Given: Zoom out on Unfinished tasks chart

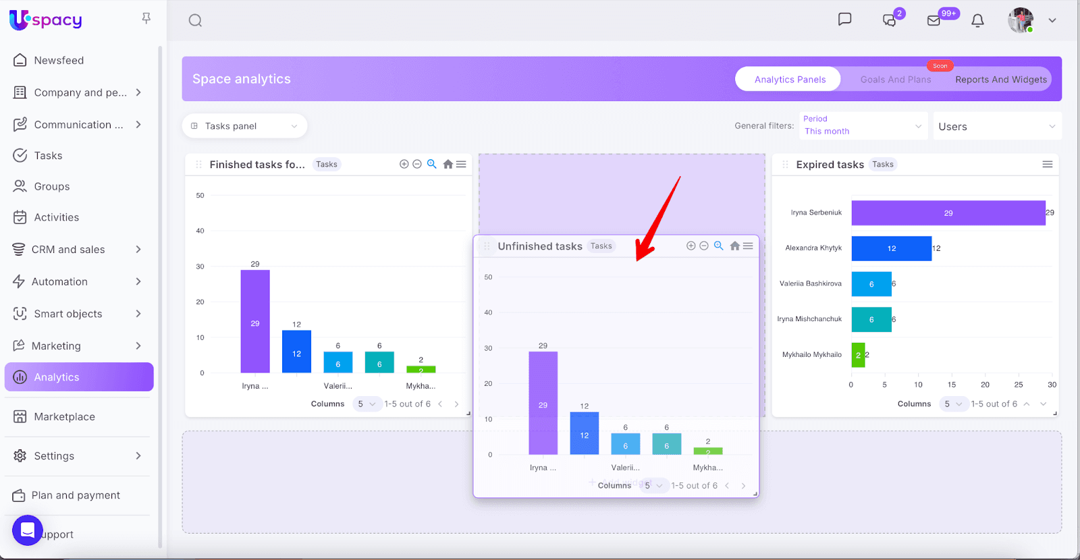Looking at the screenshot, I should click(x=704, y=246).
